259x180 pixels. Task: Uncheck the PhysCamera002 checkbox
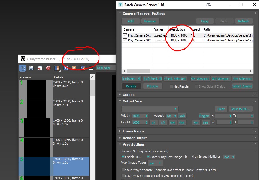point(125,40)
